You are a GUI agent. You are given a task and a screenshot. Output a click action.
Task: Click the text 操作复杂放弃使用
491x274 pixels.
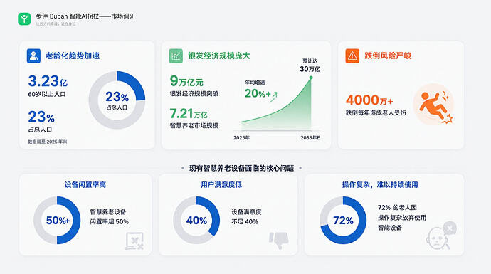click(402, 218)
